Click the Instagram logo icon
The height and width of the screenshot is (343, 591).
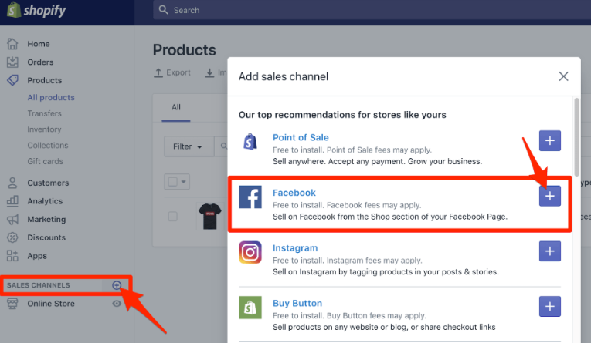pos(250,252)
